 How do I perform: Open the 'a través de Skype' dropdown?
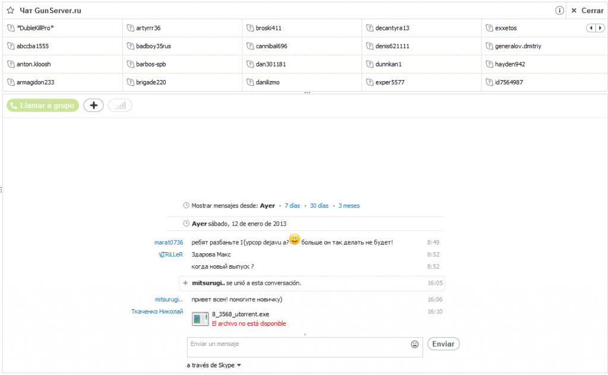pos(214,366)
